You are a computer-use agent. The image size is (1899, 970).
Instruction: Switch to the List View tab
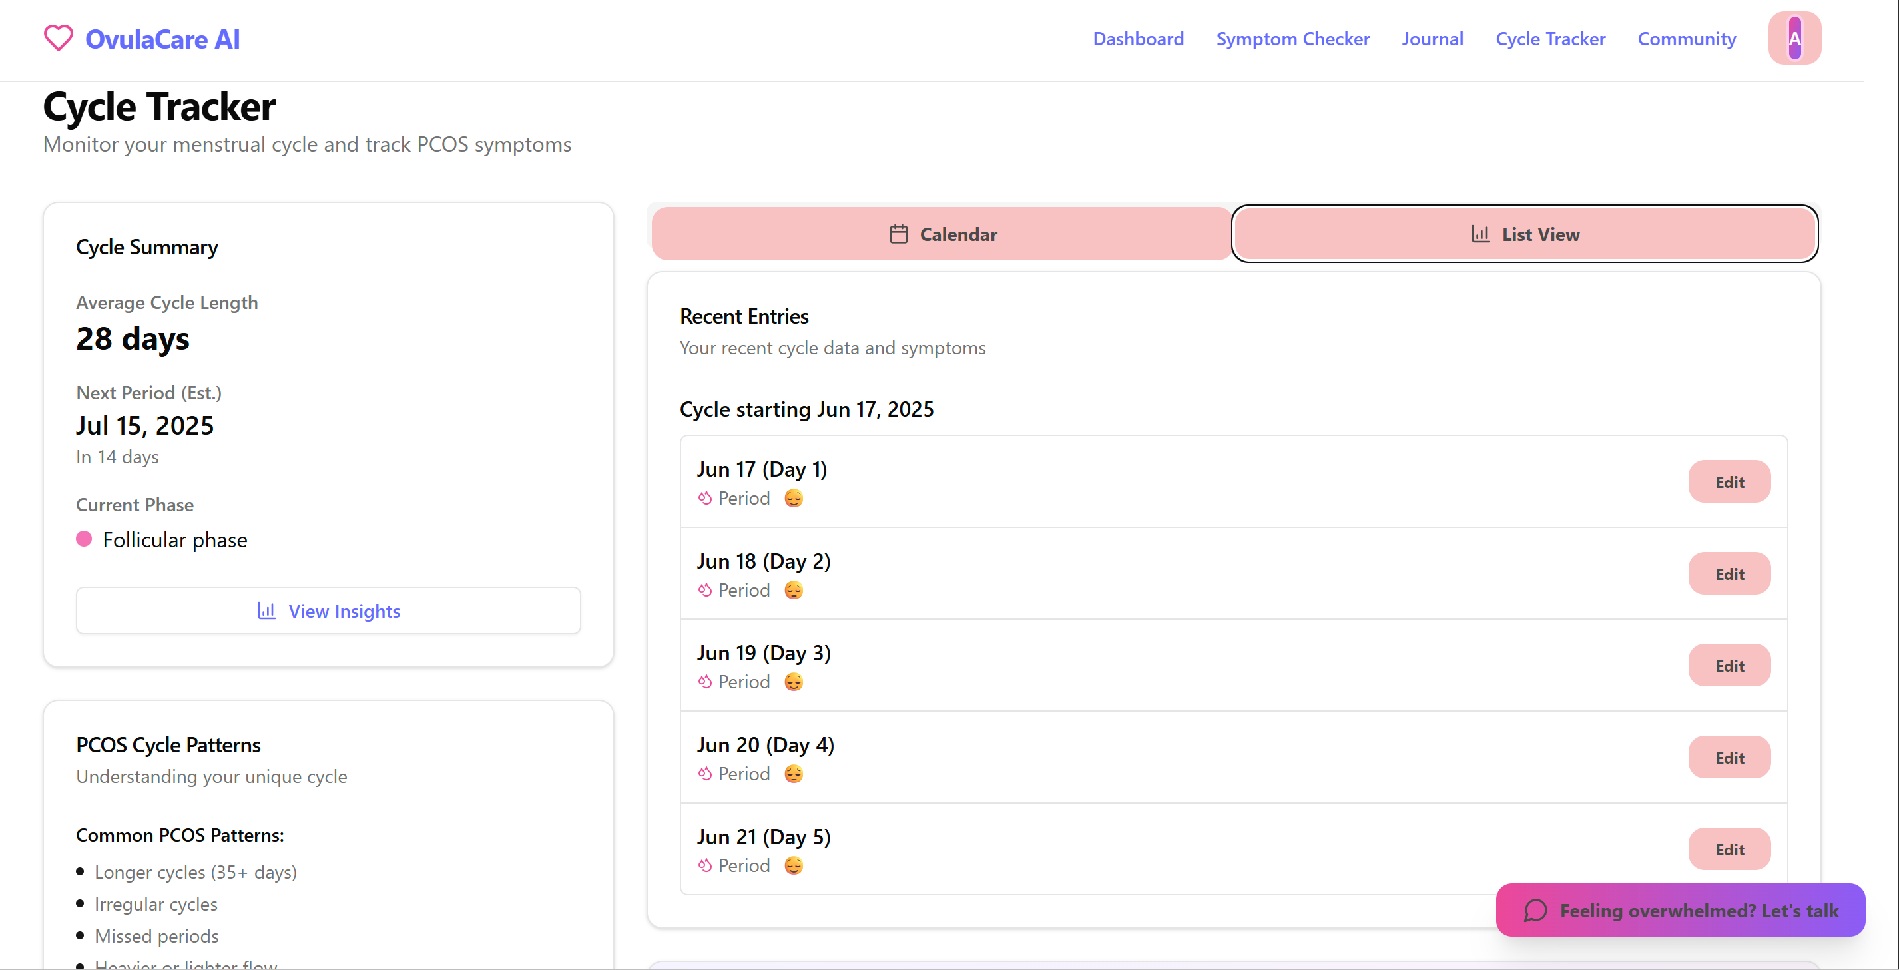(x=1525, y=234)
